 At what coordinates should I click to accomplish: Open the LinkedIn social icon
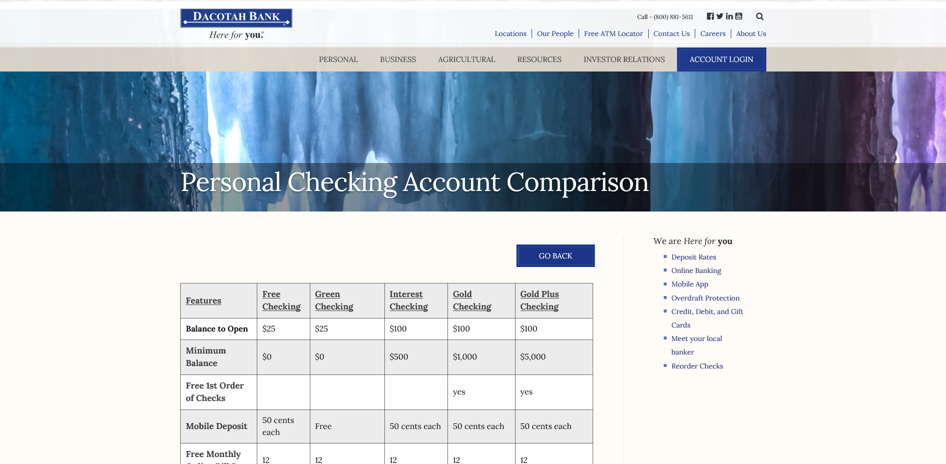coord(729,16)
